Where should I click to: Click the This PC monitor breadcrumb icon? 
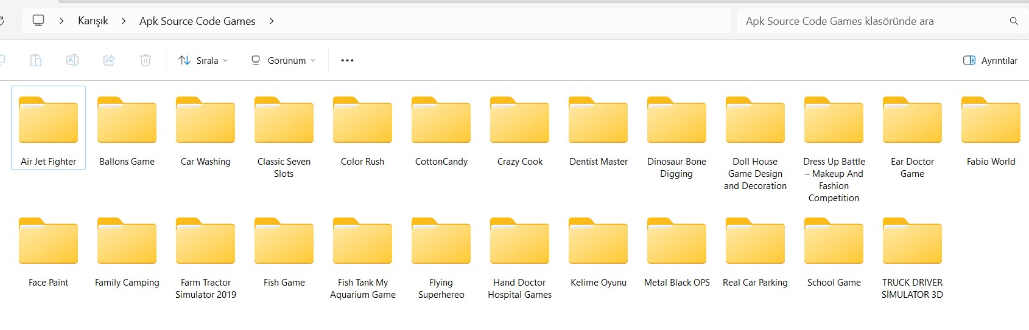38,21
